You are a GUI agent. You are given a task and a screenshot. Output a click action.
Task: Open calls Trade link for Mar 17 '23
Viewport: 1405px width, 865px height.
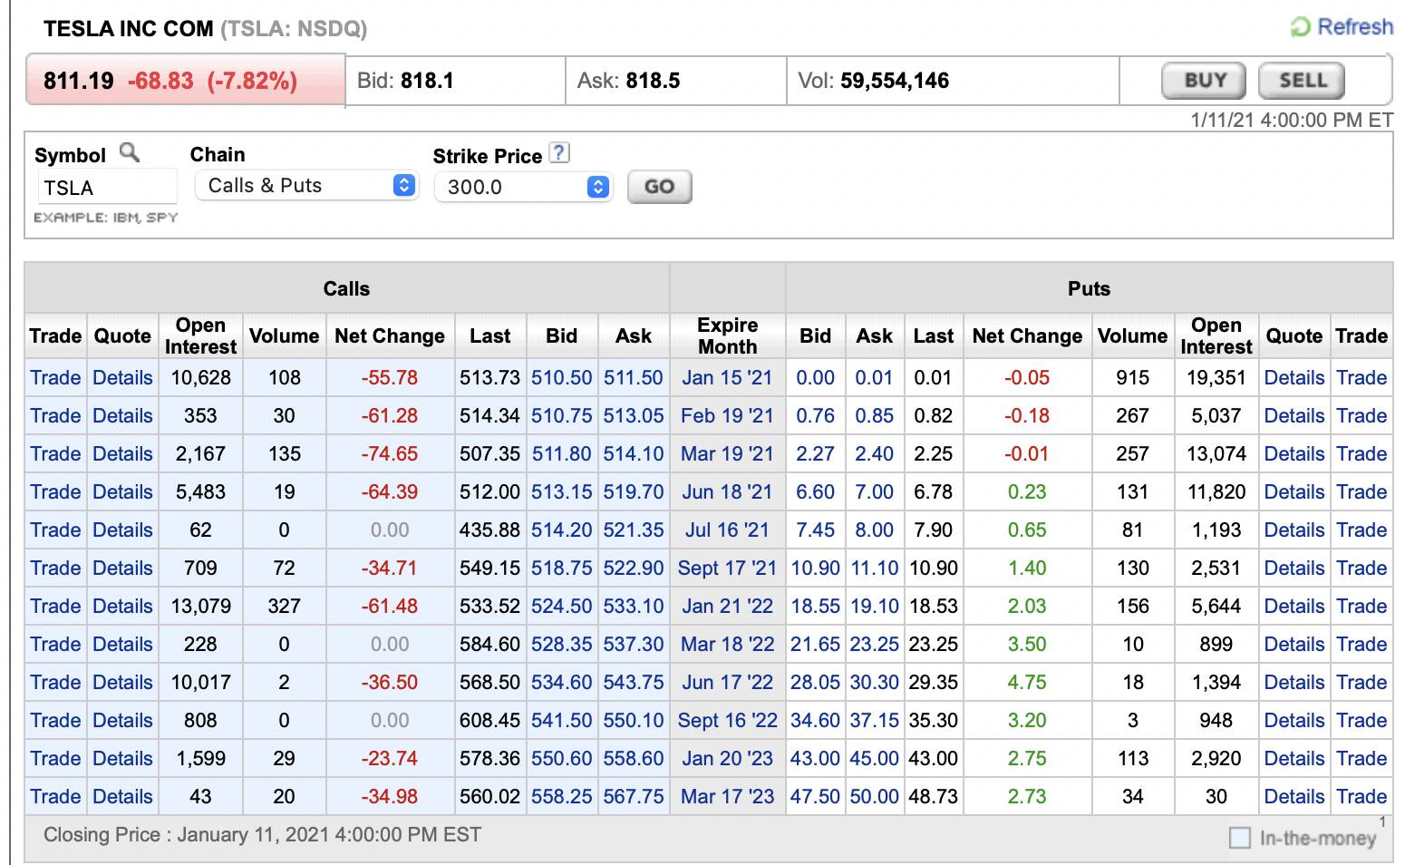coord(55,796)
